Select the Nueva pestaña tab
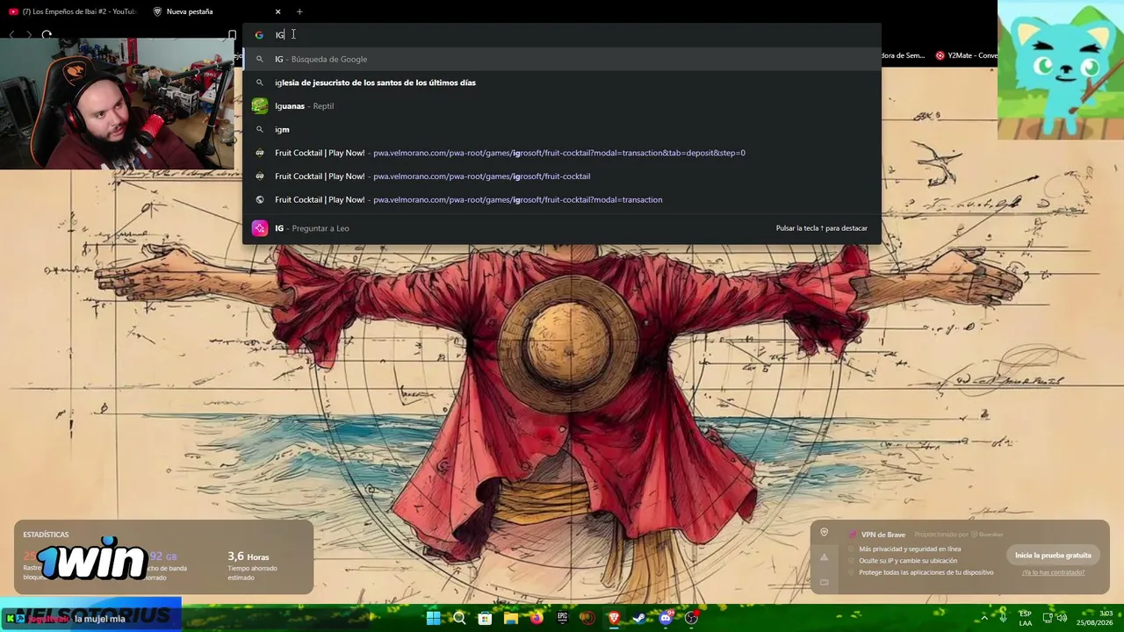Viewport: 1124px width, 632px height. click(215, 11)
